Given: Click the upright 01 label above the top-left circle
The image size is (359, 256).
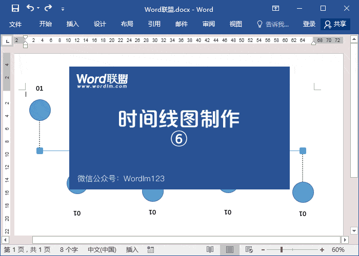Looking at the screenshot, I should [39, 89].
